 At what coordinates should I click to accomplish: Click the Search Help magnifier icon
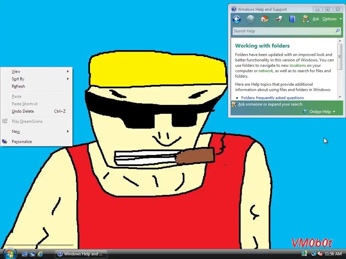338,31
